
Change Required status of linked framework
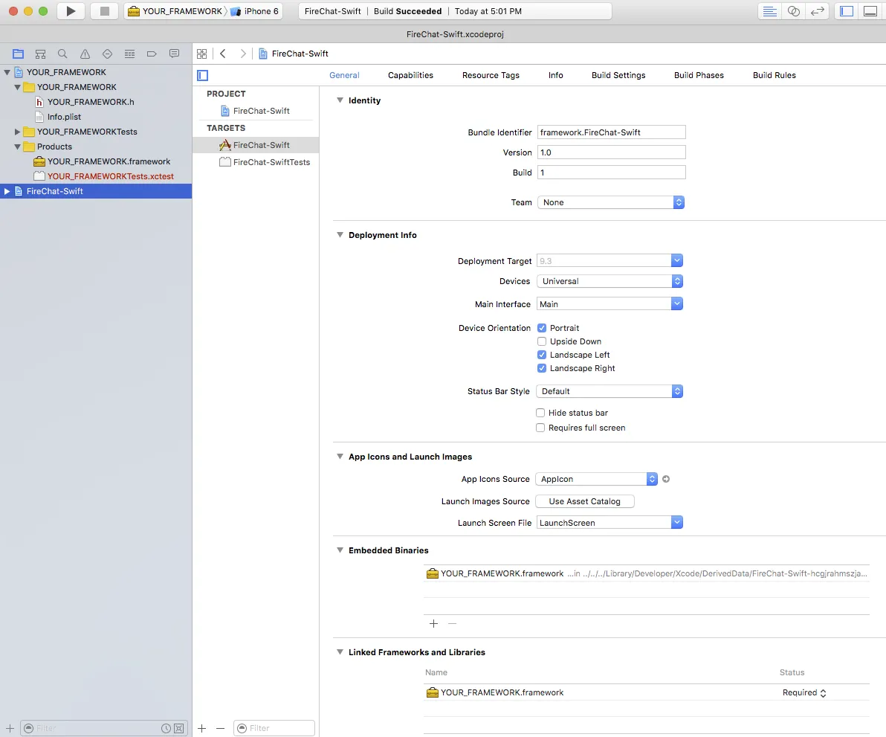pos(805,693)
